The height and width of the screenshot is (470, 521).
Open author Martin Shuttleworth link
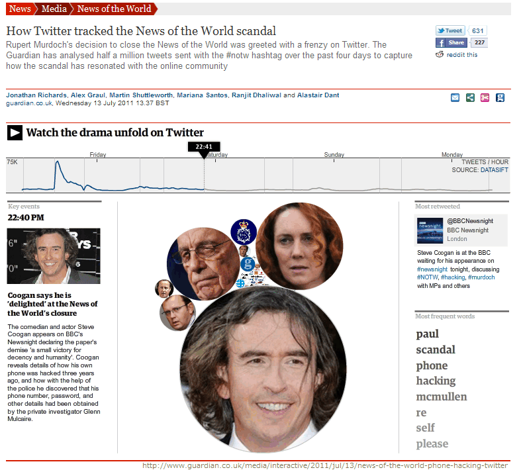141,95
